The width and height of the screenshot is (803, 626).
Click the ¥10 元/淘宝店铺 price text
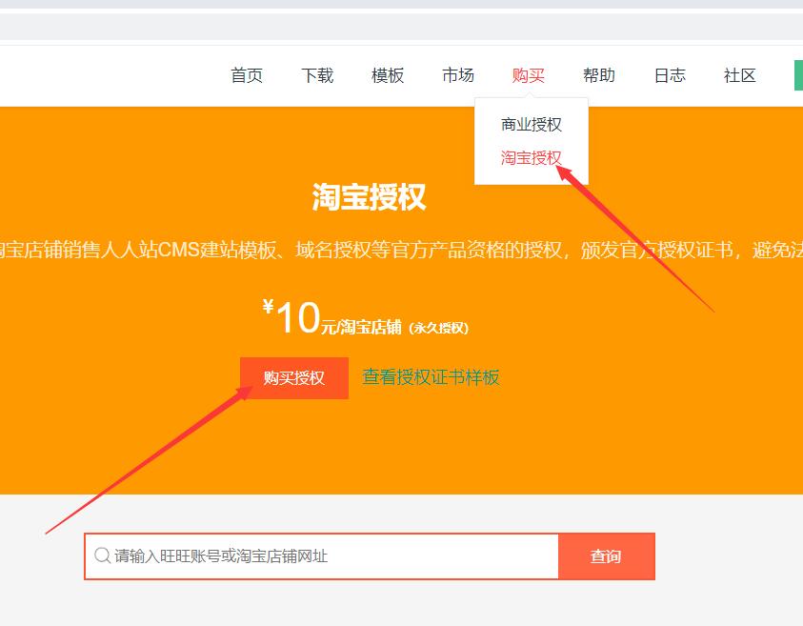[366, 317]
